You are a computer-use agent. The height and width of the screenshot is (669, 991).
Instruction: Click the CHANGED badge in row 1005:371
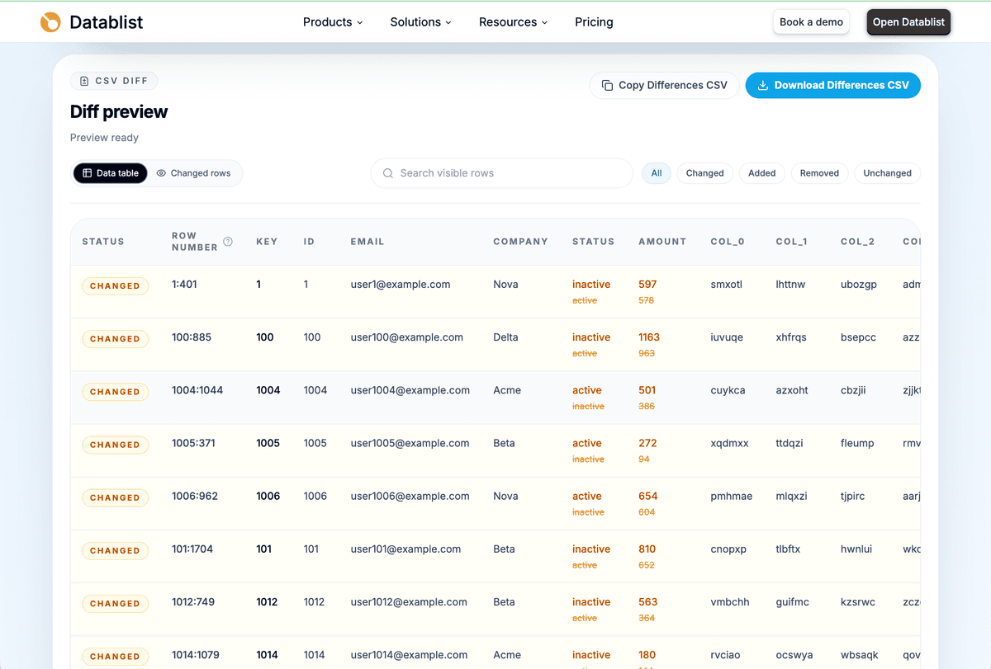tap(116, 445)
